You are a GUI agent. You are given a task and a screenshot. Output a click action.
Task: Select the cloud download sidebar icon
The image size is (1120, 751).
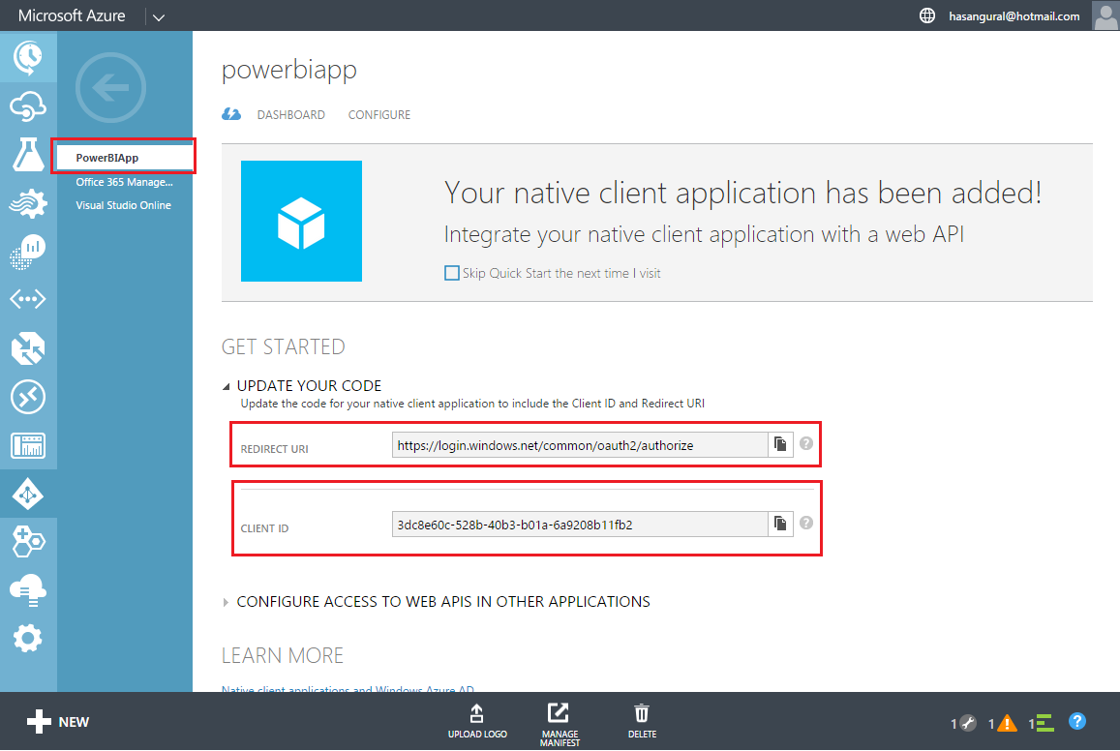tap(28, 590)
